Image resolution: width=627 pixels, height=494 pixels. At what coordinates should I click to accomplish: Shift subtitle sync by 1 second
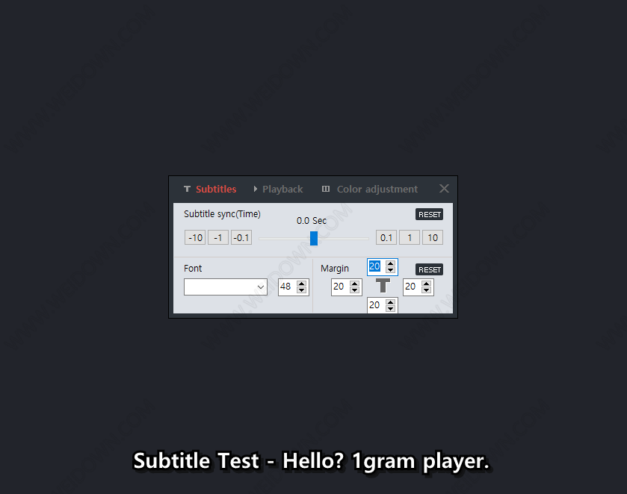click(x=410, y=237)
